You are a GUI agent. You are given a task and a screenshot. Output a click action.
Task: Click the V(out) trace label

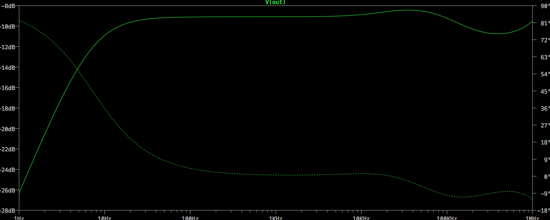(x=275, y=2)
